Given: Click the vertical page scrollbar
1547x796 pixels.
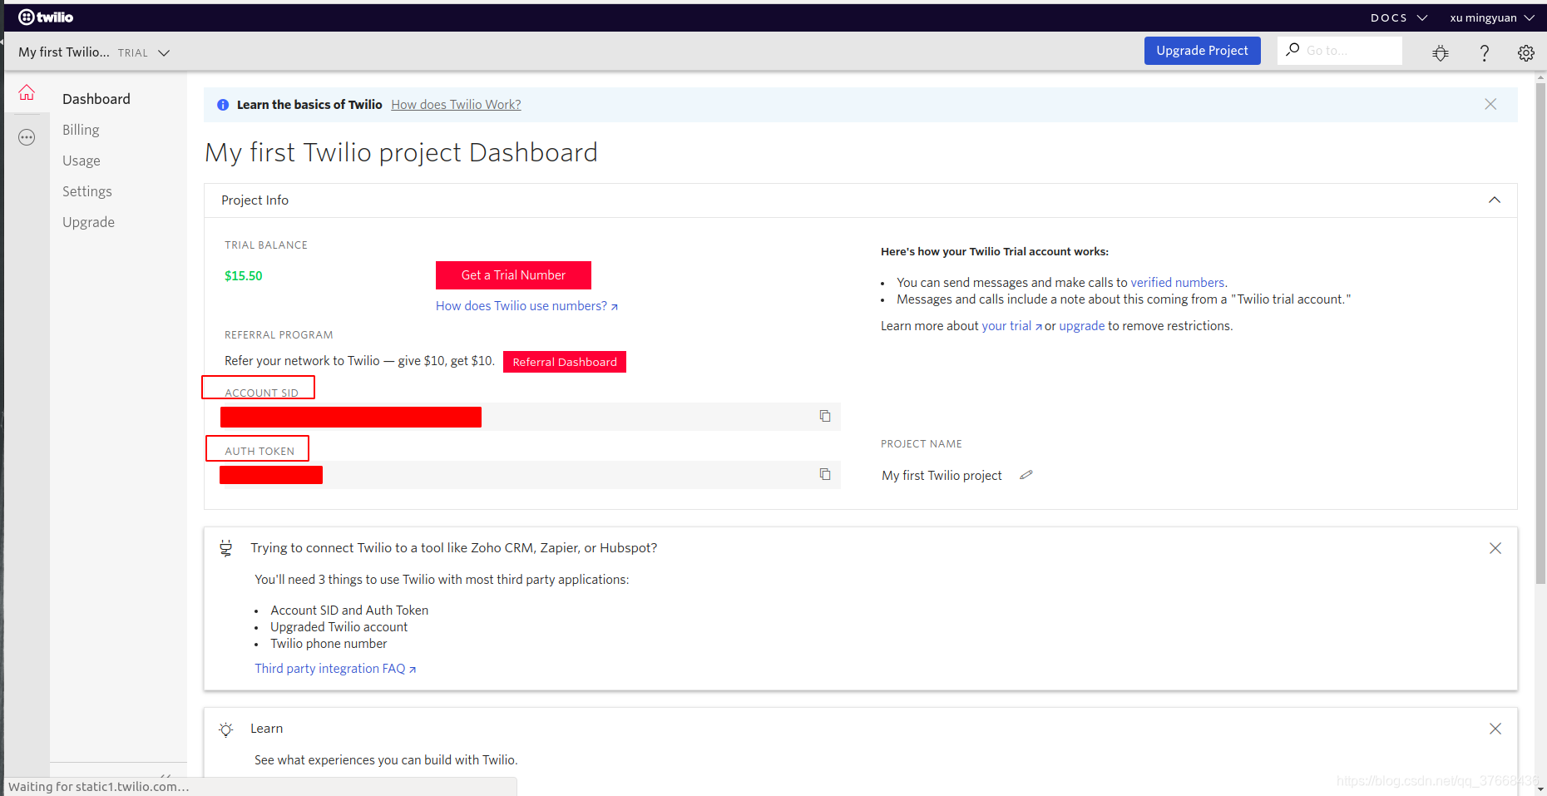Looking at the screenshot, I should tap(1540, 333).
